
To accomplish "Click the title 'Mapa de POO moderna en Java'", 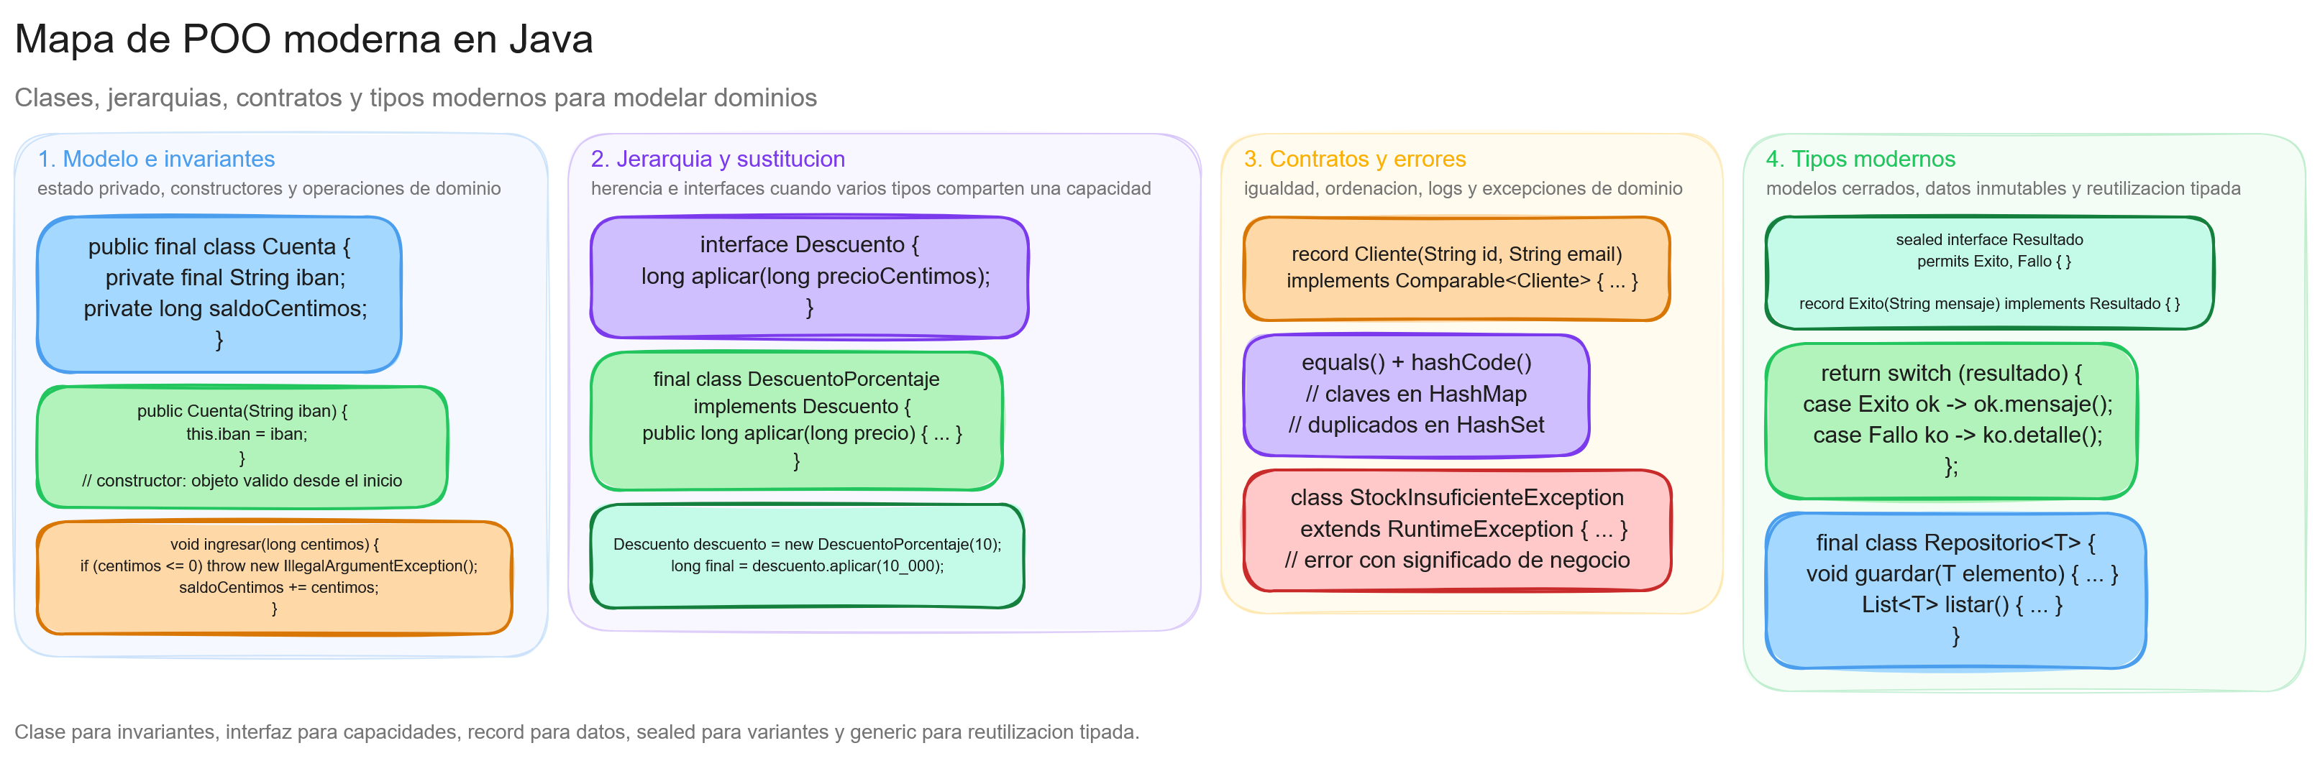I will pyautogui.click(x=303, y=40).
